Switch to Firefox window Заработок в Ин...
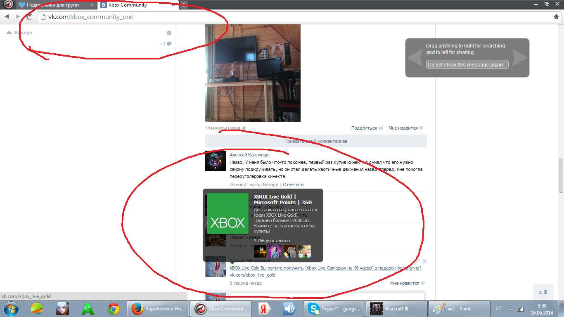Screen dimensions: 564x317 (x=157, y=308)
